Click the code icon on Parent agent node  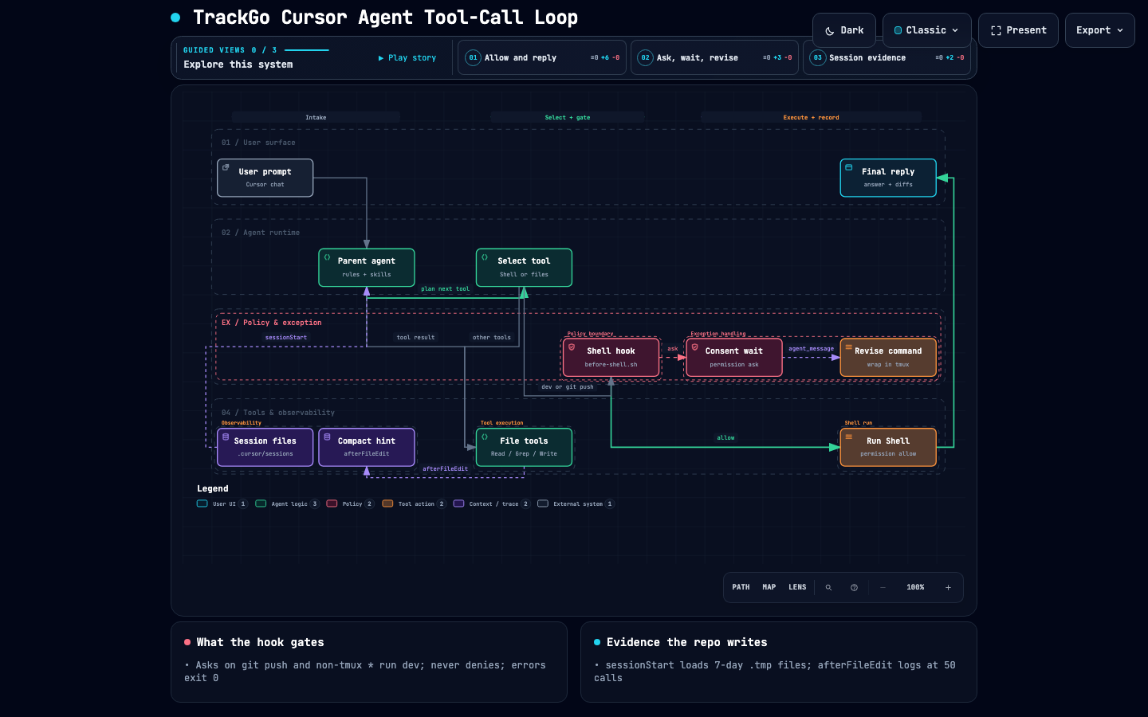327,257
